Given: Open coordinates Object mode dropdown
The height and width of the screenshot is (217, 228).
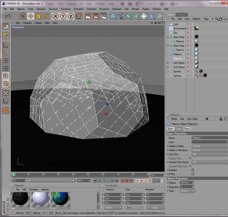Looking at the screenshot, I should tap(113, 207).
